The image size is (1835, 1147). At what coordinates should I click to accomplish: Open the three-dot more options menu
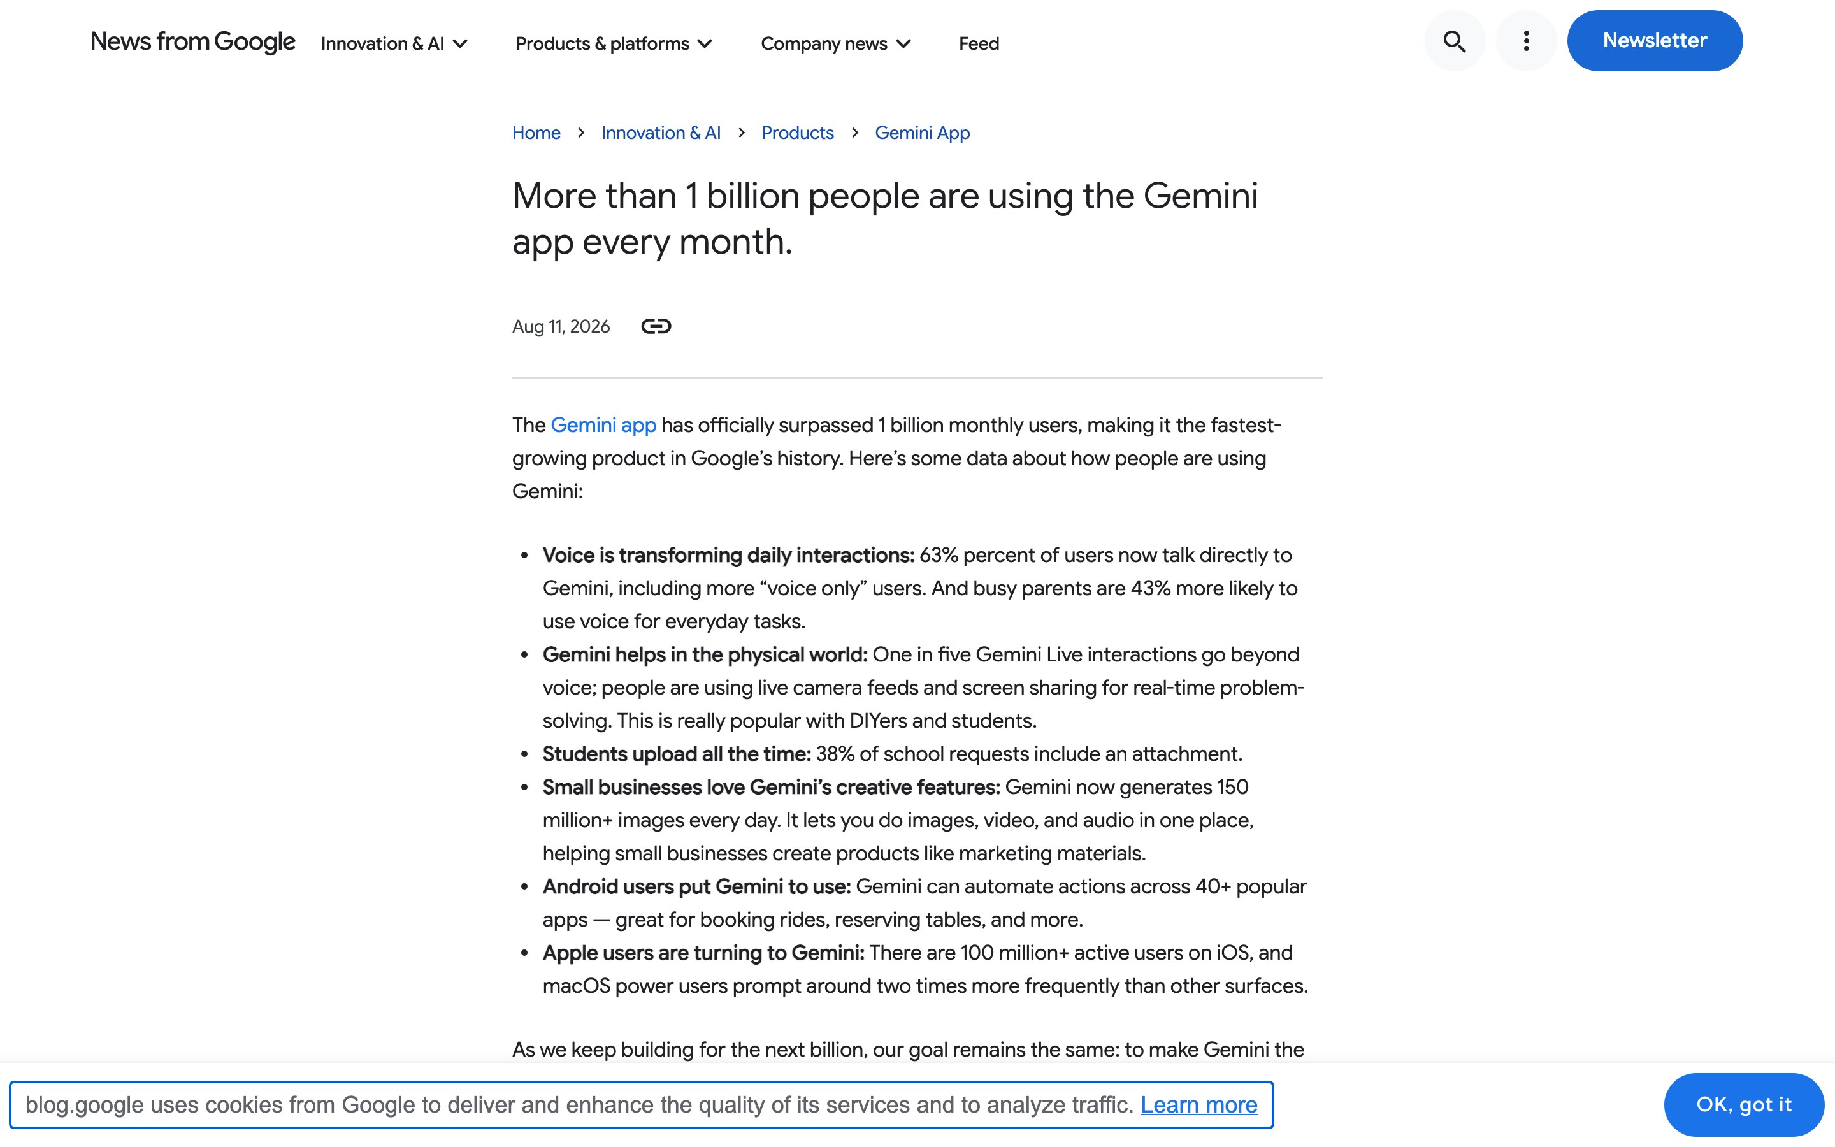tap(1525, 41)
